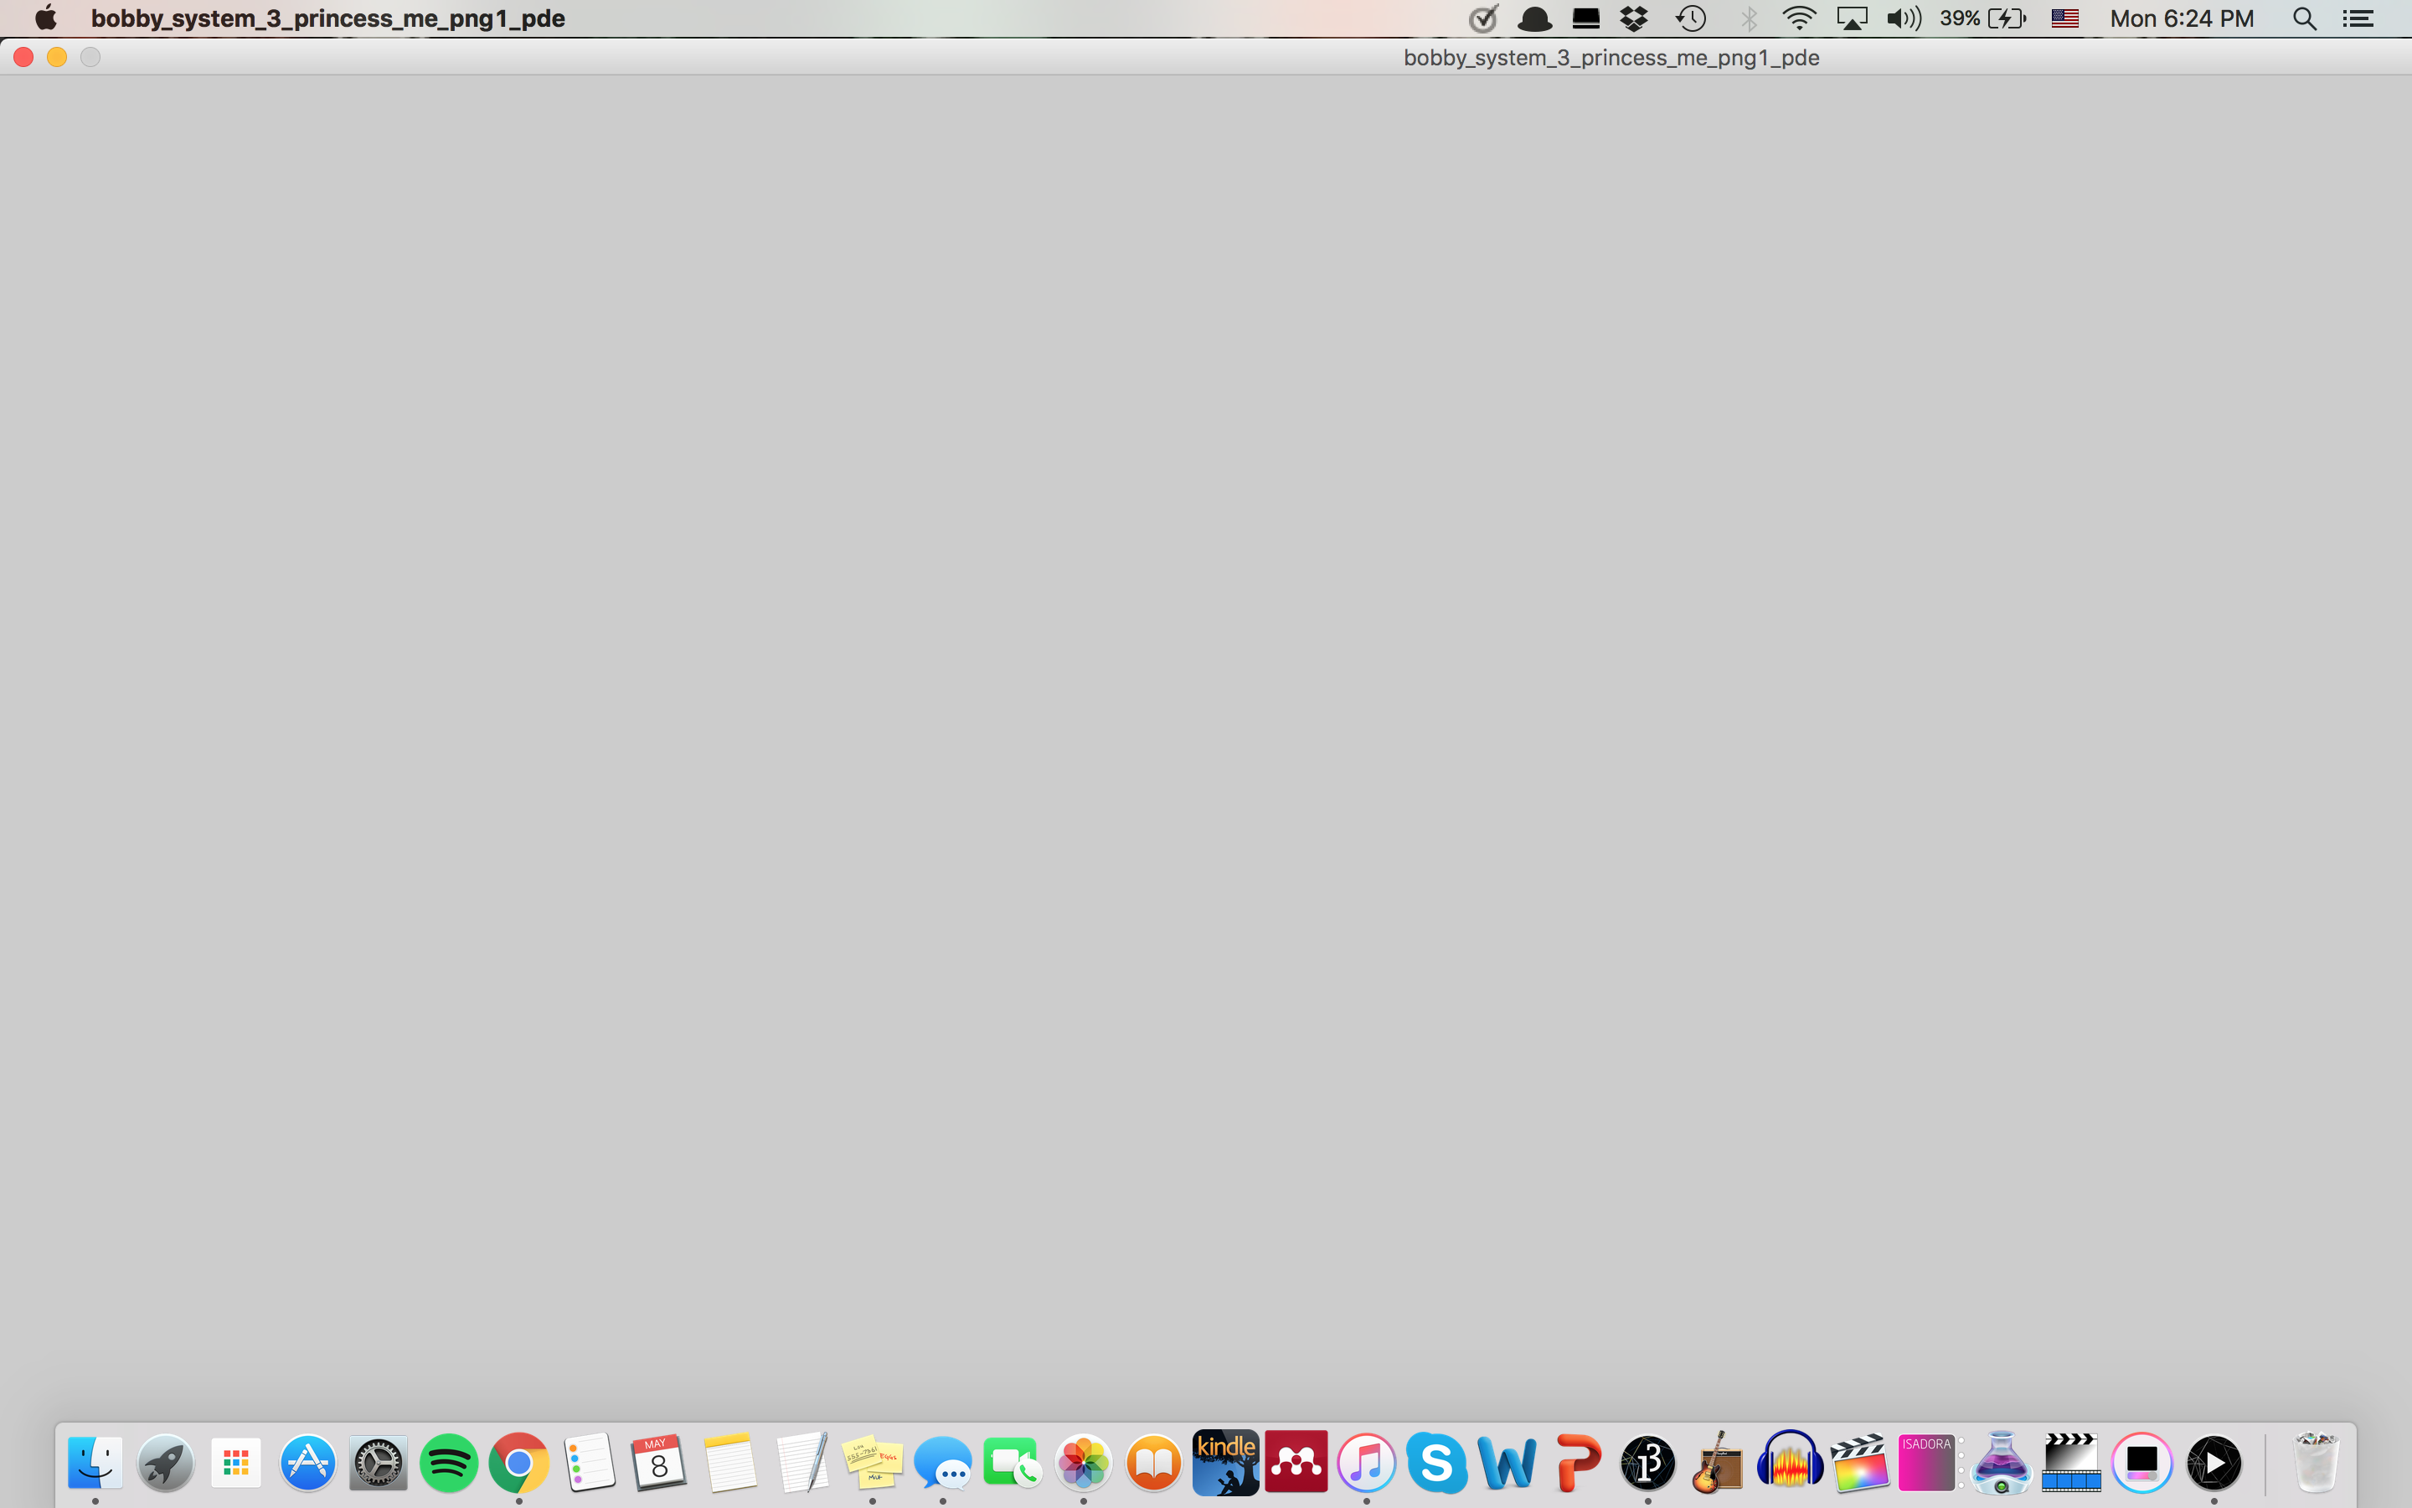Open the Alfred hat icon in menu bar
The height and width of the screenshot is (1508, 2412).
(x=1535, y=18)
